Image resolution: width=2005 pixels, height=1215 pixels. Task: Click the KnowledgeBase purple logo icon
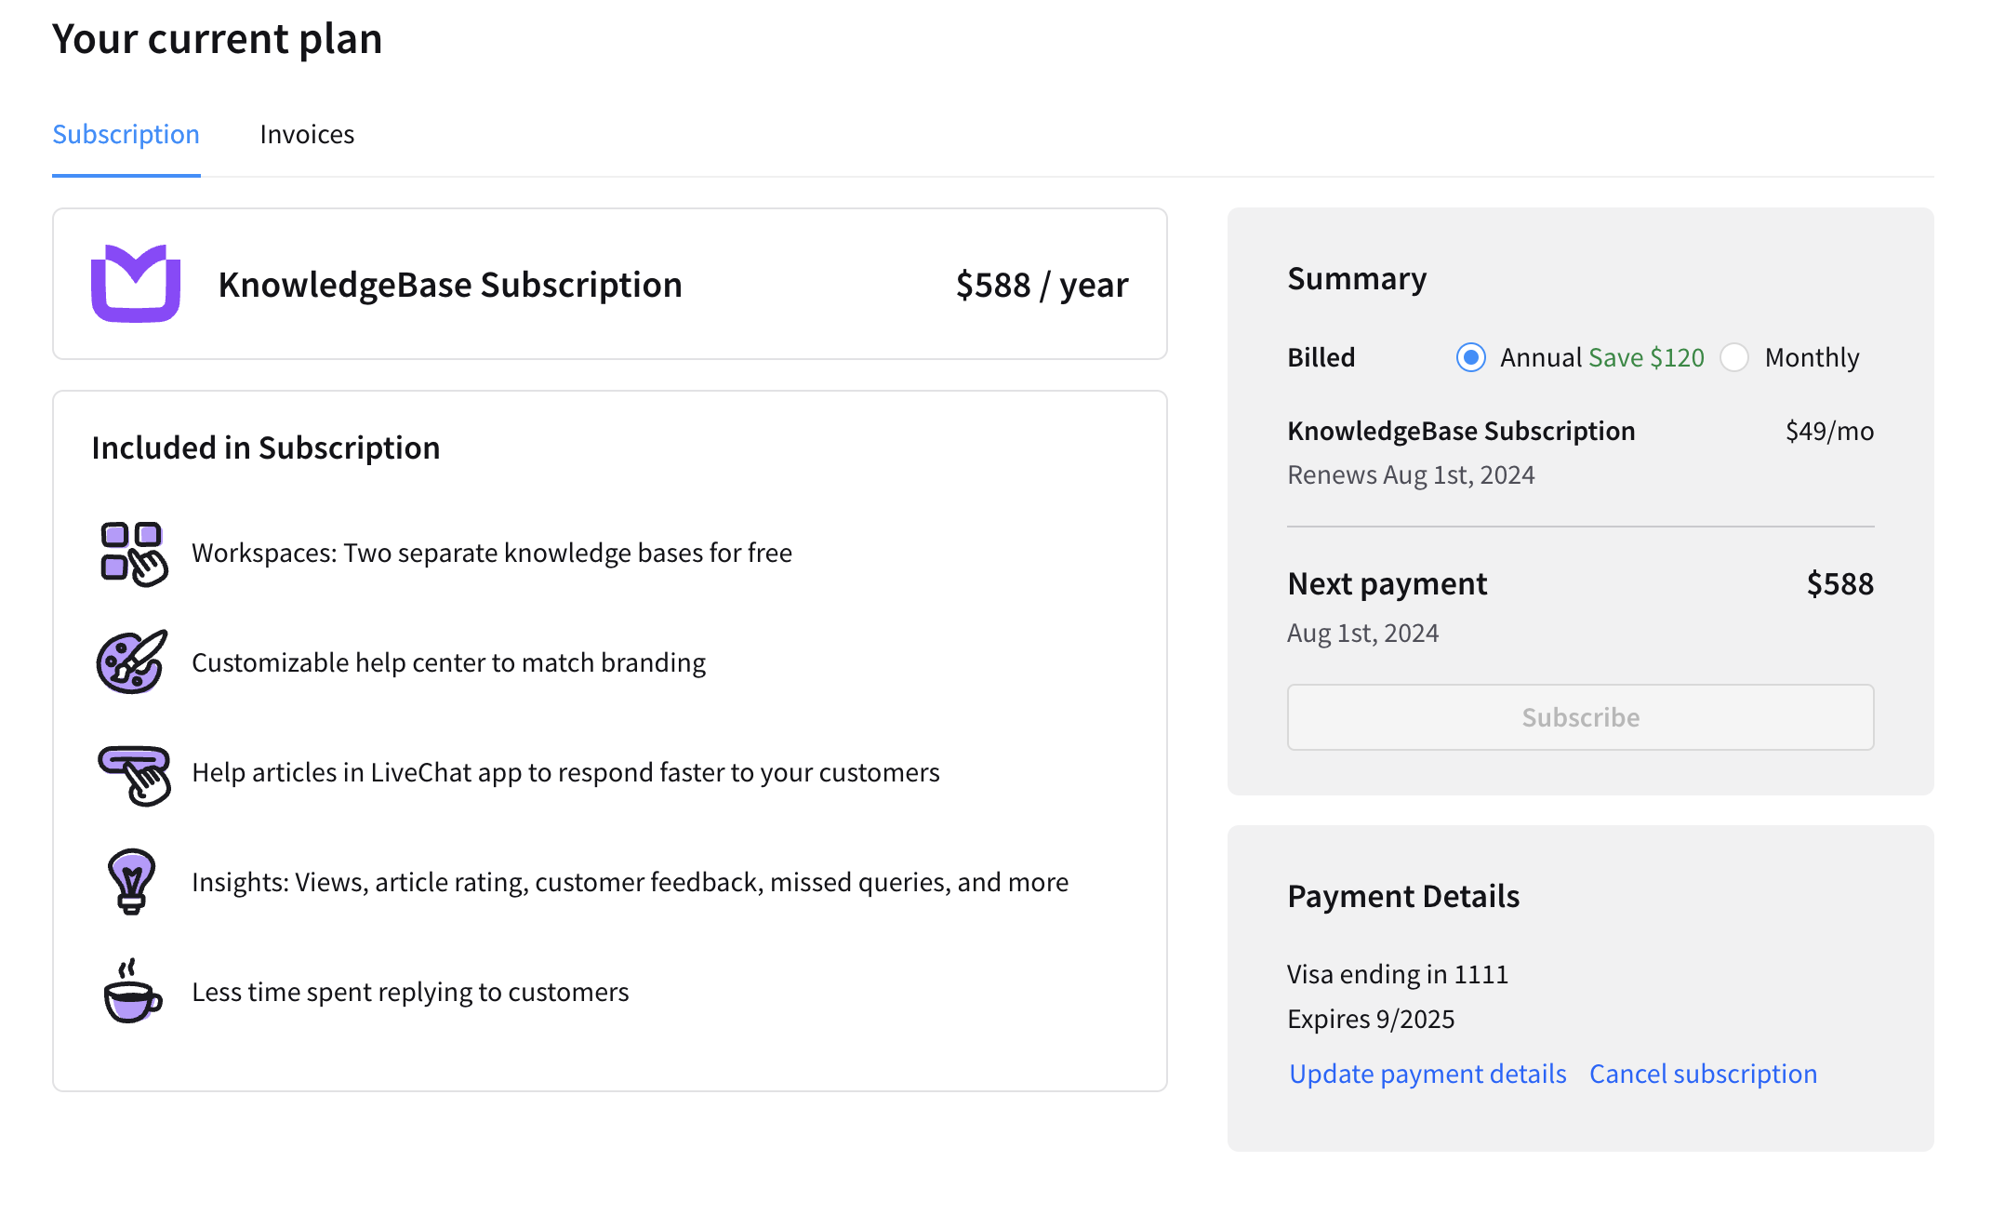click(136, 284)
